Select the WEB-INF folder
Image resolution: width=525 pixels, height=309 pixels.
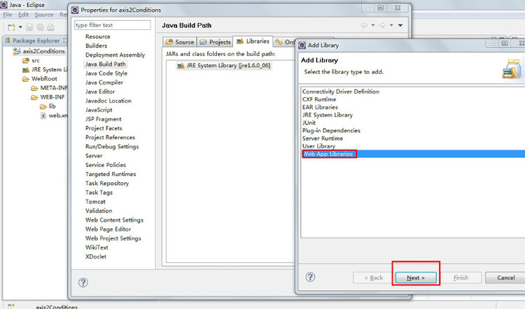(52, 97)
